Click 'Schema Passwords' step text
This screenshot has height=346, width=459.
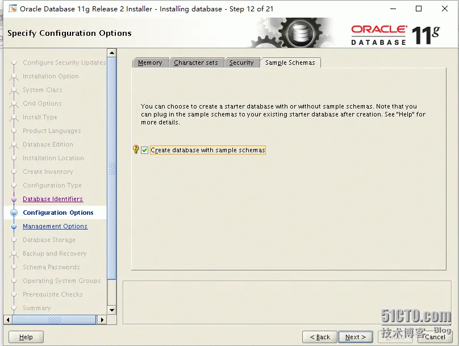coord(51,267)
